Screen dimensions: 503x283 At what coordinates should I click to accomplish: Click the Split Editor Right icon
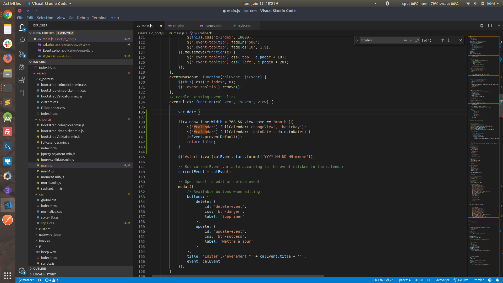tap(490, 26)
